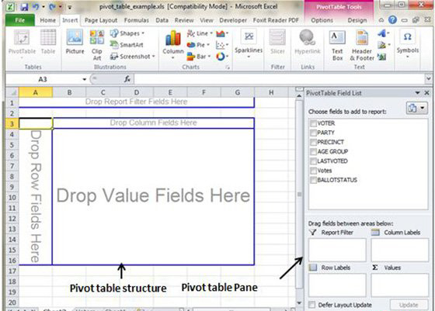Screen dimensions: 435x311
Task: Insert a Pie chart
Action: 198,45
